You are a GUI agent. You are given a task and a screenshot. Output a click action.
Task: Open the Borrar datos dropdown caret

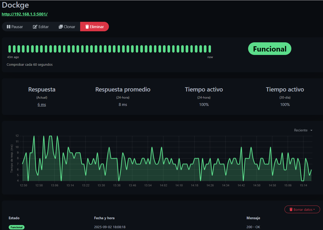click(314, 209)
